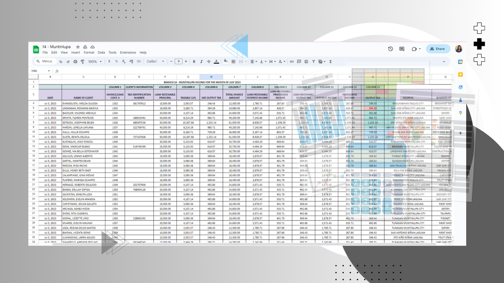504x283 pixels.
Task: Open Google Maps side panel
Action: 460,113
